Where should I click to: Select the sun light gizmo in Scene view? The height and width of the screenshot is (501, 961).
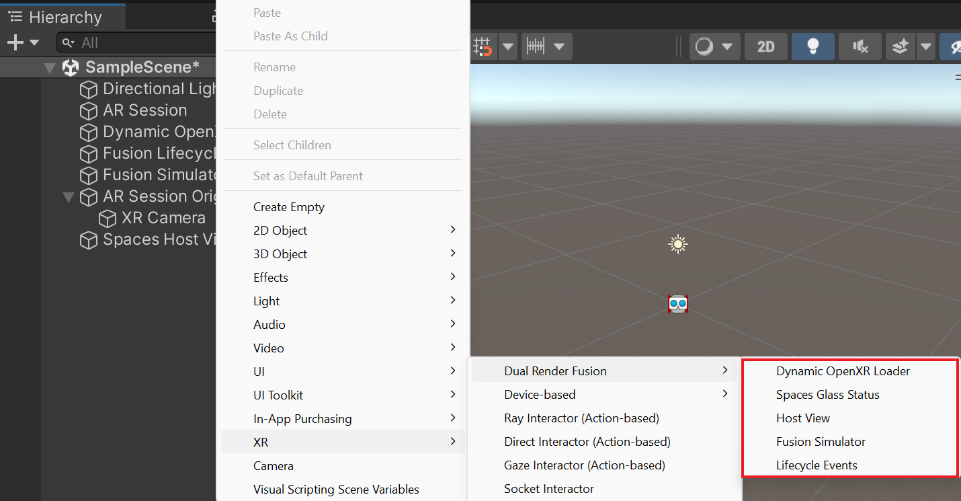click(x=677, y=244)
